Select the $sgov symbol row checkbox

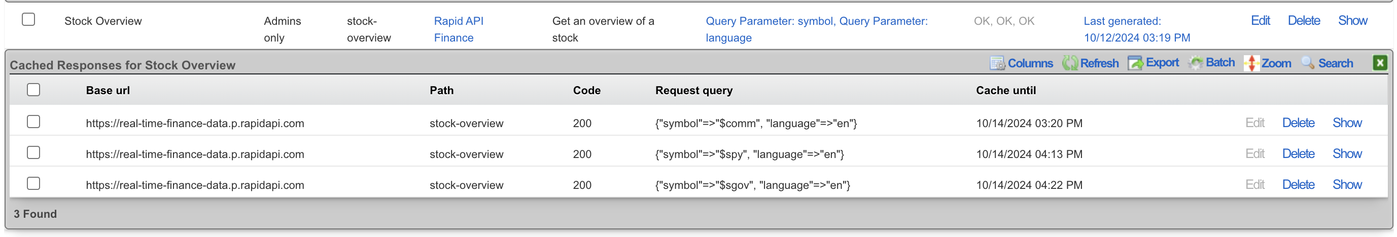pyautogui.click(x=33, y=183)
